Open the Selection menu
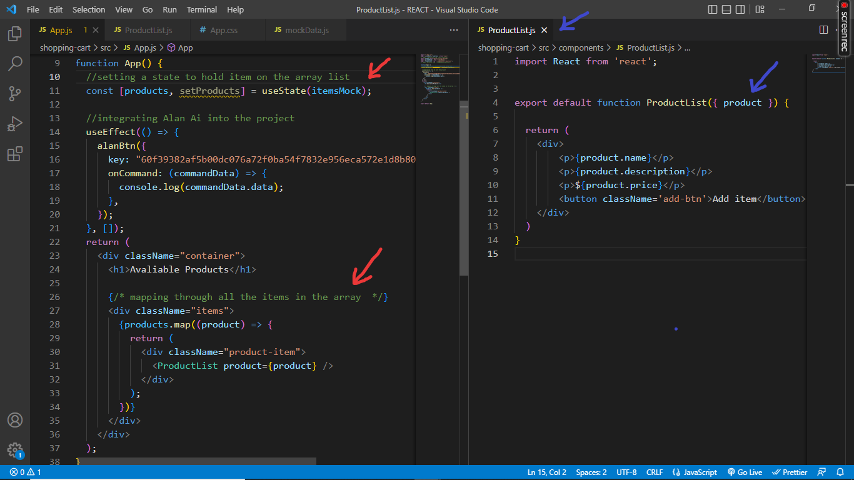This screenshot has height=480, width=854. [x=89, y=9]
